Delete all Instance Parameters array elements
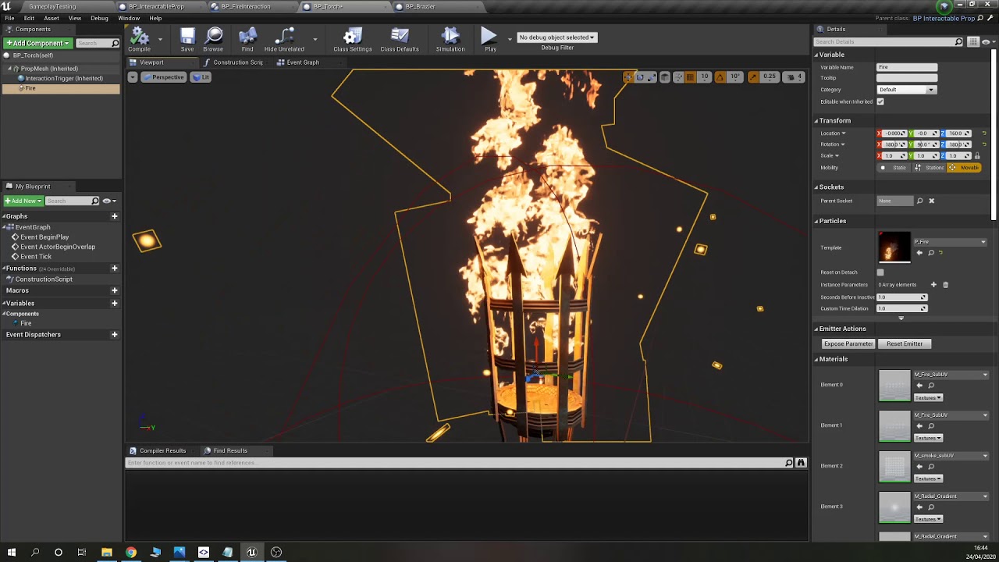999x562 pixels. (x=945, y=285)
